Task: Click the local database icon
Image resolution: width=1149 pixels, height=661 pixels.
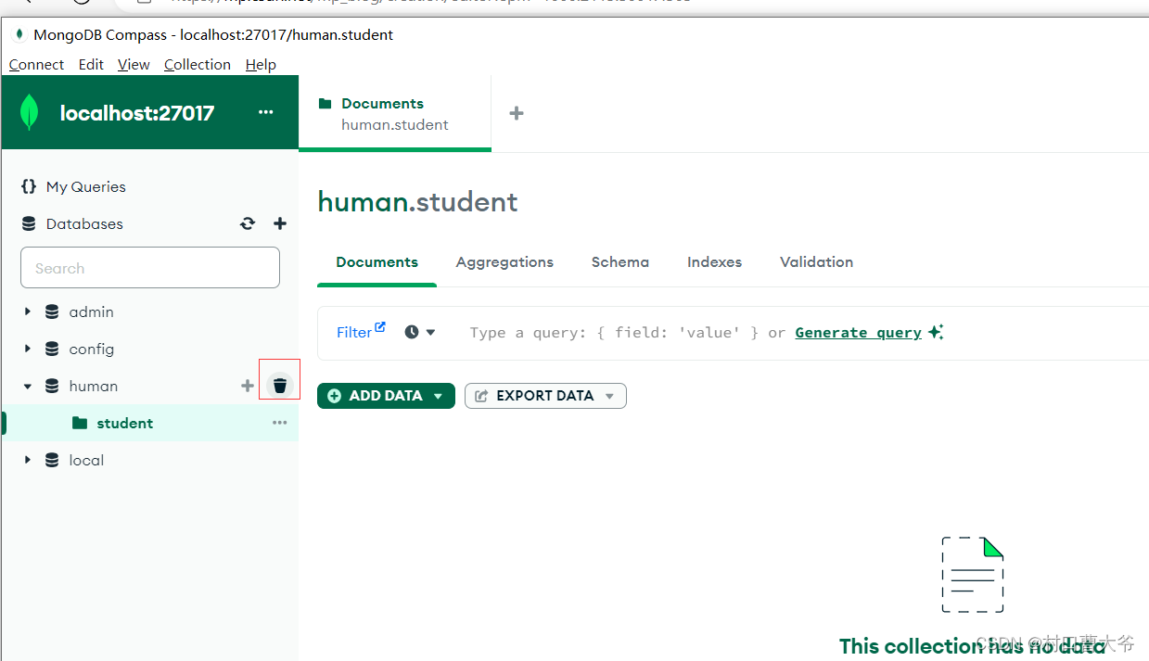Action: [x=52, y=460]
